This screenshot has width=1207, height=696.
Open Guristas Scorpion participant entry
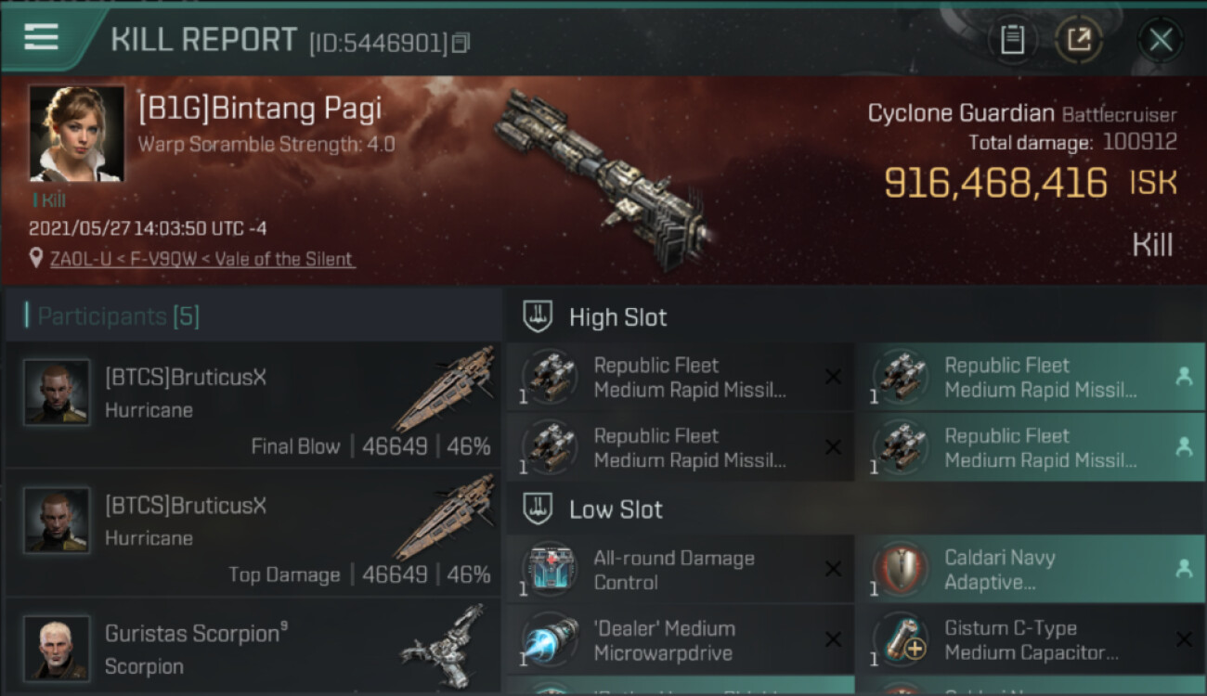tap(253, 648)
